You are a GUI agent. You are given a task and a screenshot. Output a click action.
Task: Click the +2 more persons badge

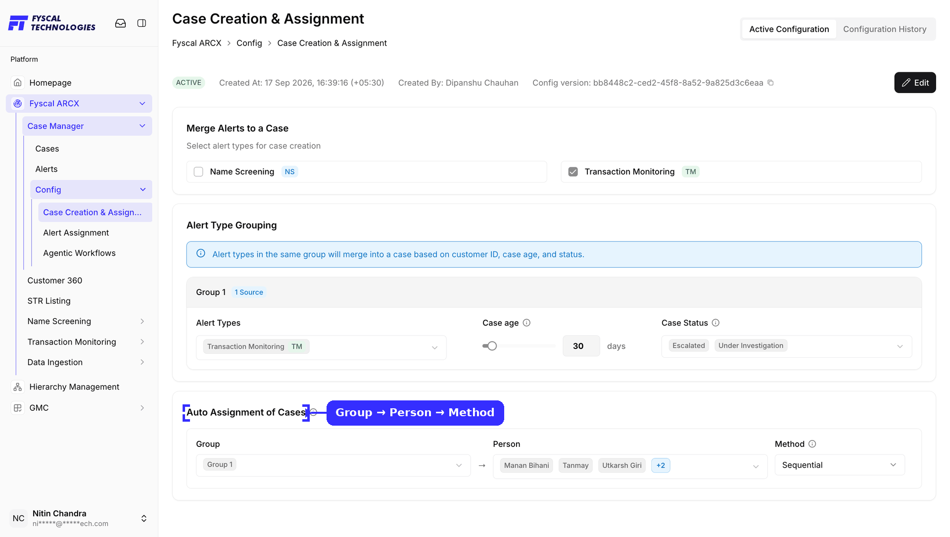661,465
